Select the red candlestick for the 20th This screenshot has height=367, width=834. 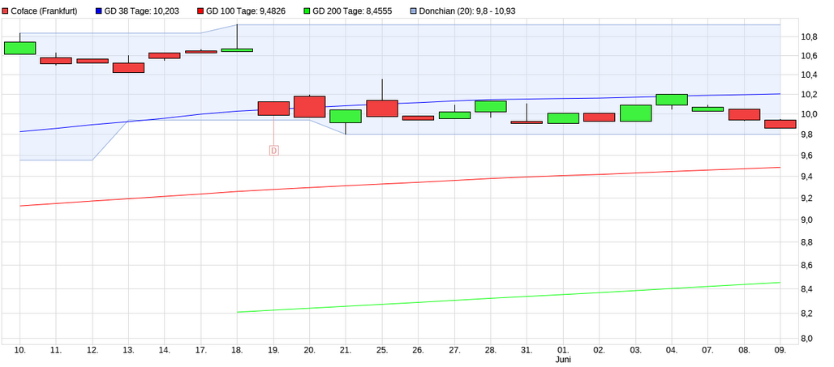click(309, 106)
